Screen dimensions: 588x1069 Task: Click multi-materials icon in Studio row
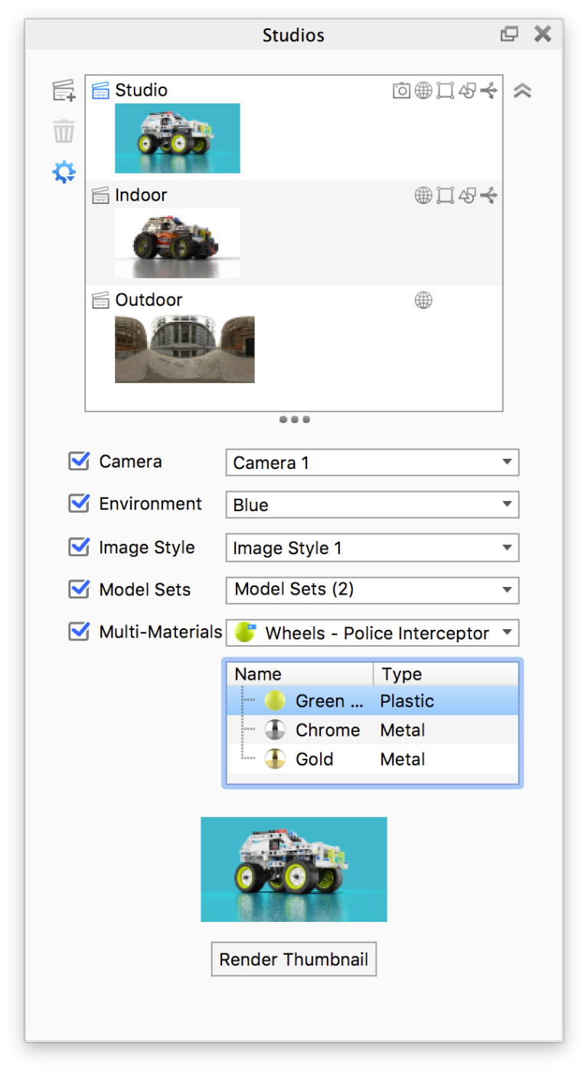pyautogui.click(x=489, y=90)
